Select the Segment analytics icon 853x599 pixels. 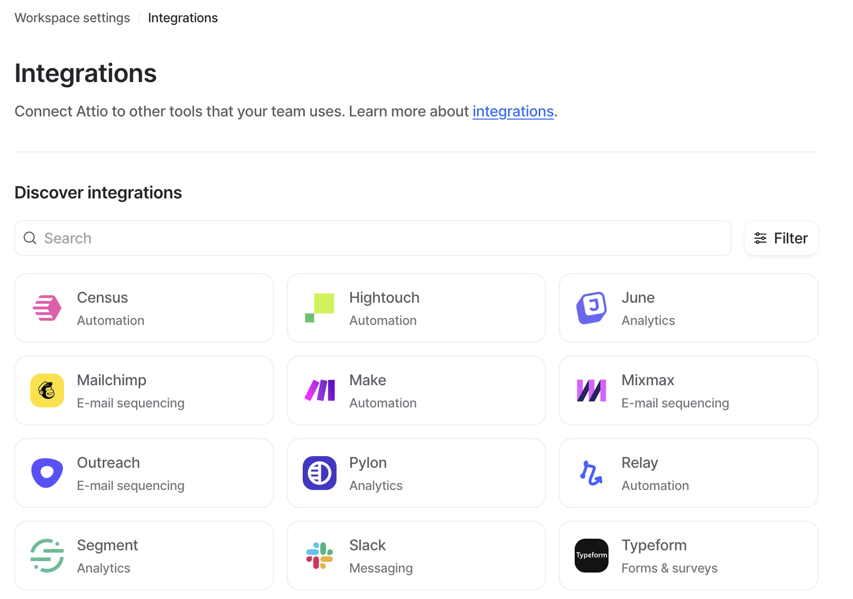pos(47,556)
